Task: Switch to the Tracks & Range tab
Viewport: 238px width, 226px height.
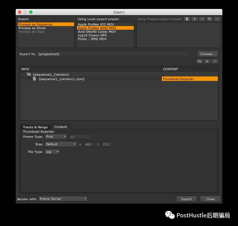Action: (35, 127)
